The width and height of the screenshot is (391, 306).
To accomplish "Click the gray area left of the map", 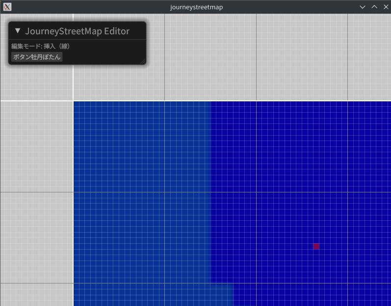I will point(36,196).
